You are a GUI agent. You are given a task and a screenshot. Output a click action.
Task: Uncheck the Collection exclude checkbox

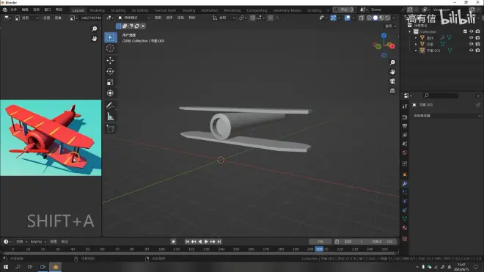coord(465,32)
